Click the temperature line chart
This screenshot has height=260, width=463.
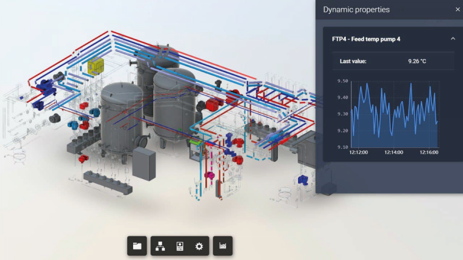click(x=395, y=115)
